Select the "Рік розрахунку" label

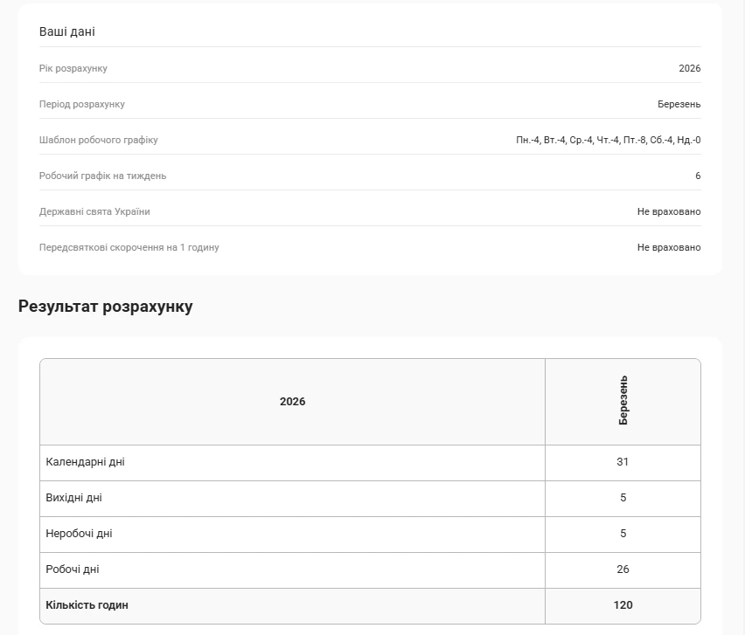73,68
